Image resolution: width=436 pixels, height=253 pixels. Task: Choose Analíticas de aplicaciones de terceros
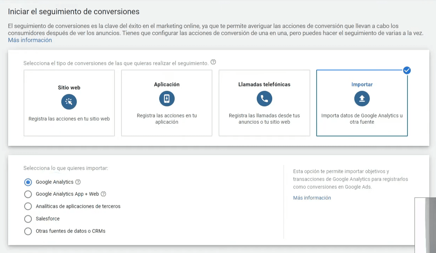tap(28, 206)
